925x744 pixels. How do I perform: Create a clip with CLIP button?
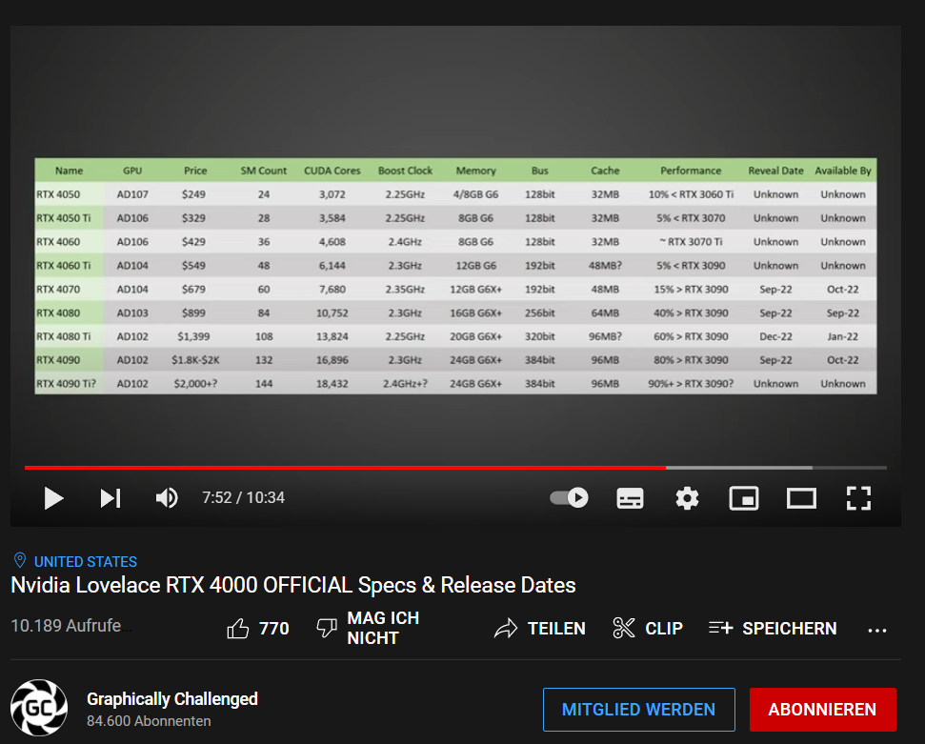648,629
